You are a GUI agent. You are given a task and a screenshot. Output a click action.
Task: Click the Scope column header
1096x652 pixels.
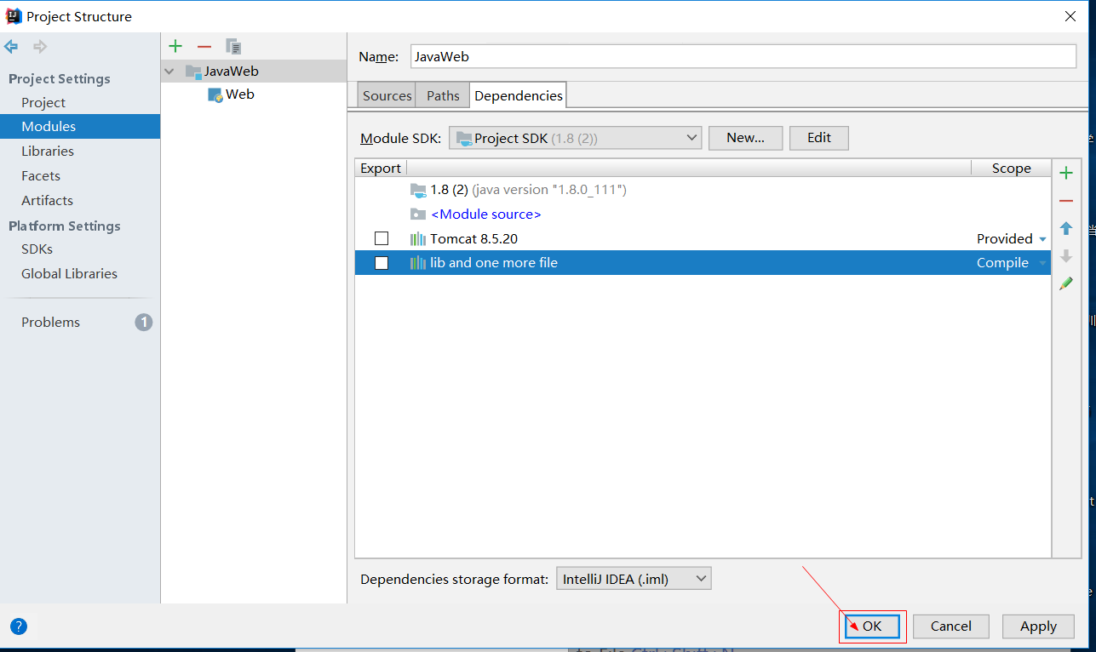click(1012, 169)
